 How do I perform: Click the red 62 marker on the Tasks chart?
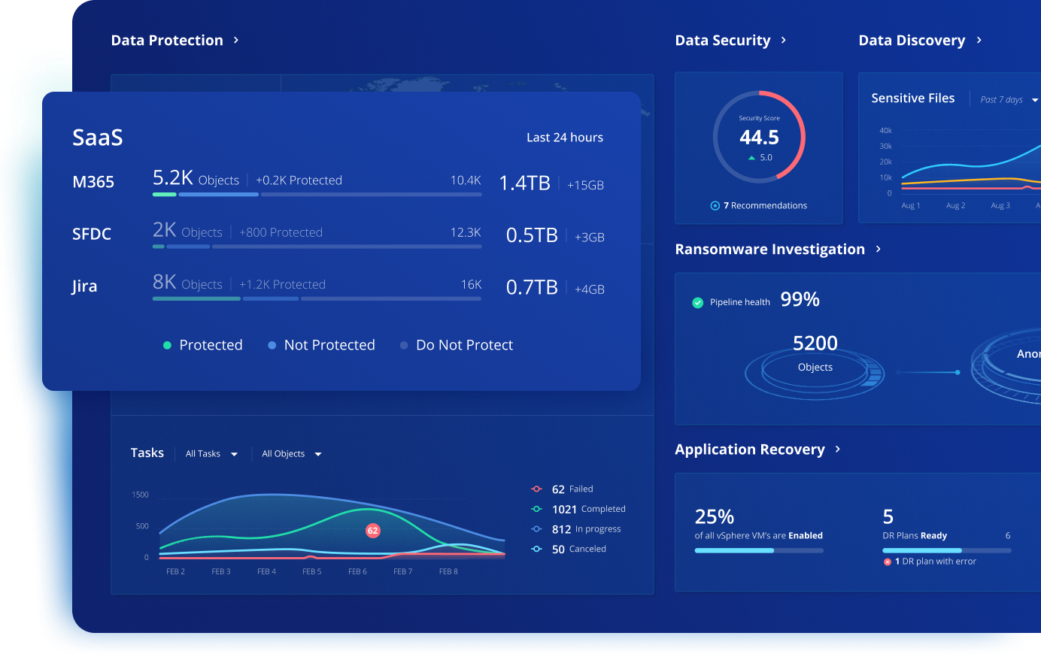[x=372, y=531]
